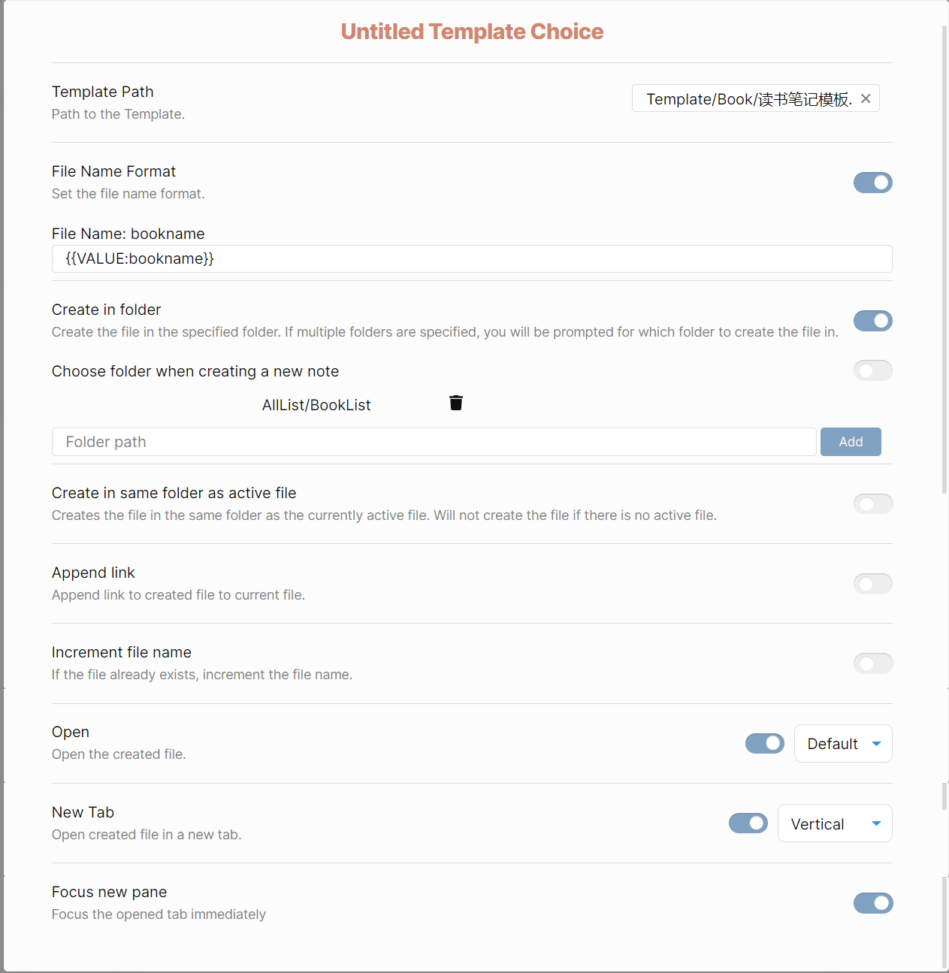
Task: Focus the file name format text field
Action: (471, 259)
